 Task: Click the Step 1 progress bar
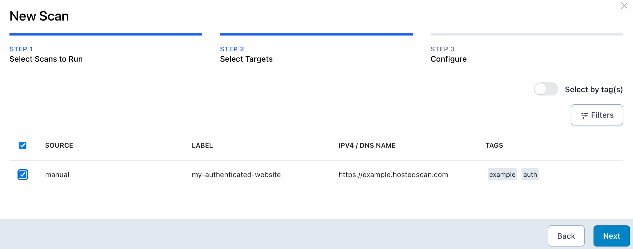(x=106, y=34)
